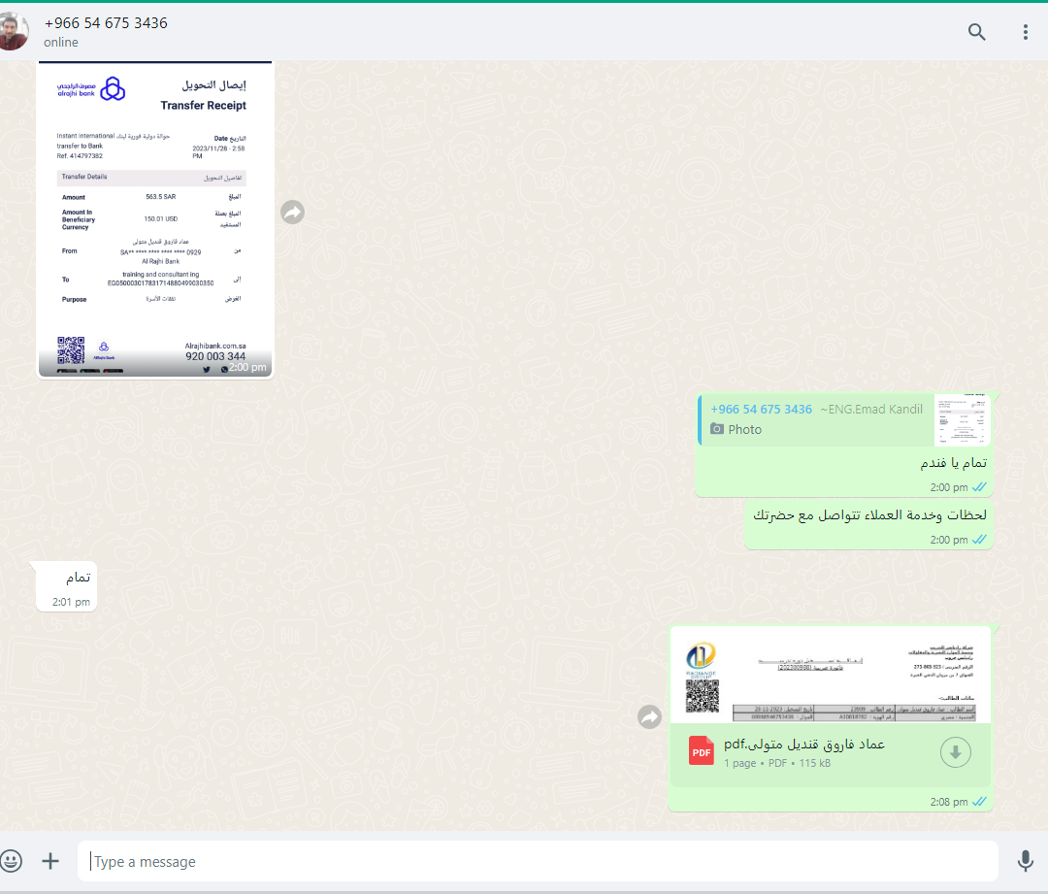Open the attach plus menu
Image resolution: width=1048 pixels, height=894 pixels.
coord(50,861)
